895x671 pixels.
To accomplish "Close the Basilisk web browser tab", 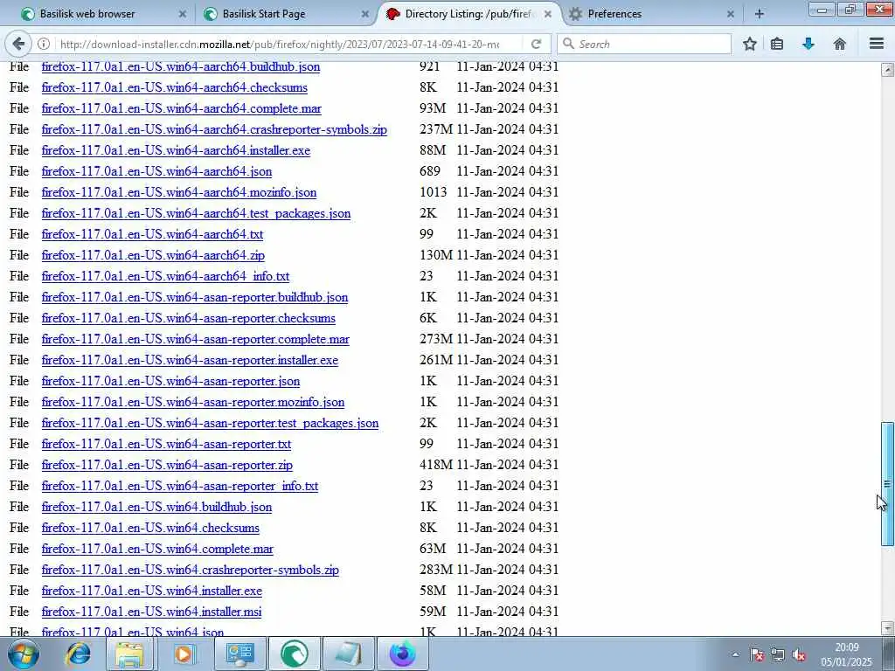I will point(183,14).
